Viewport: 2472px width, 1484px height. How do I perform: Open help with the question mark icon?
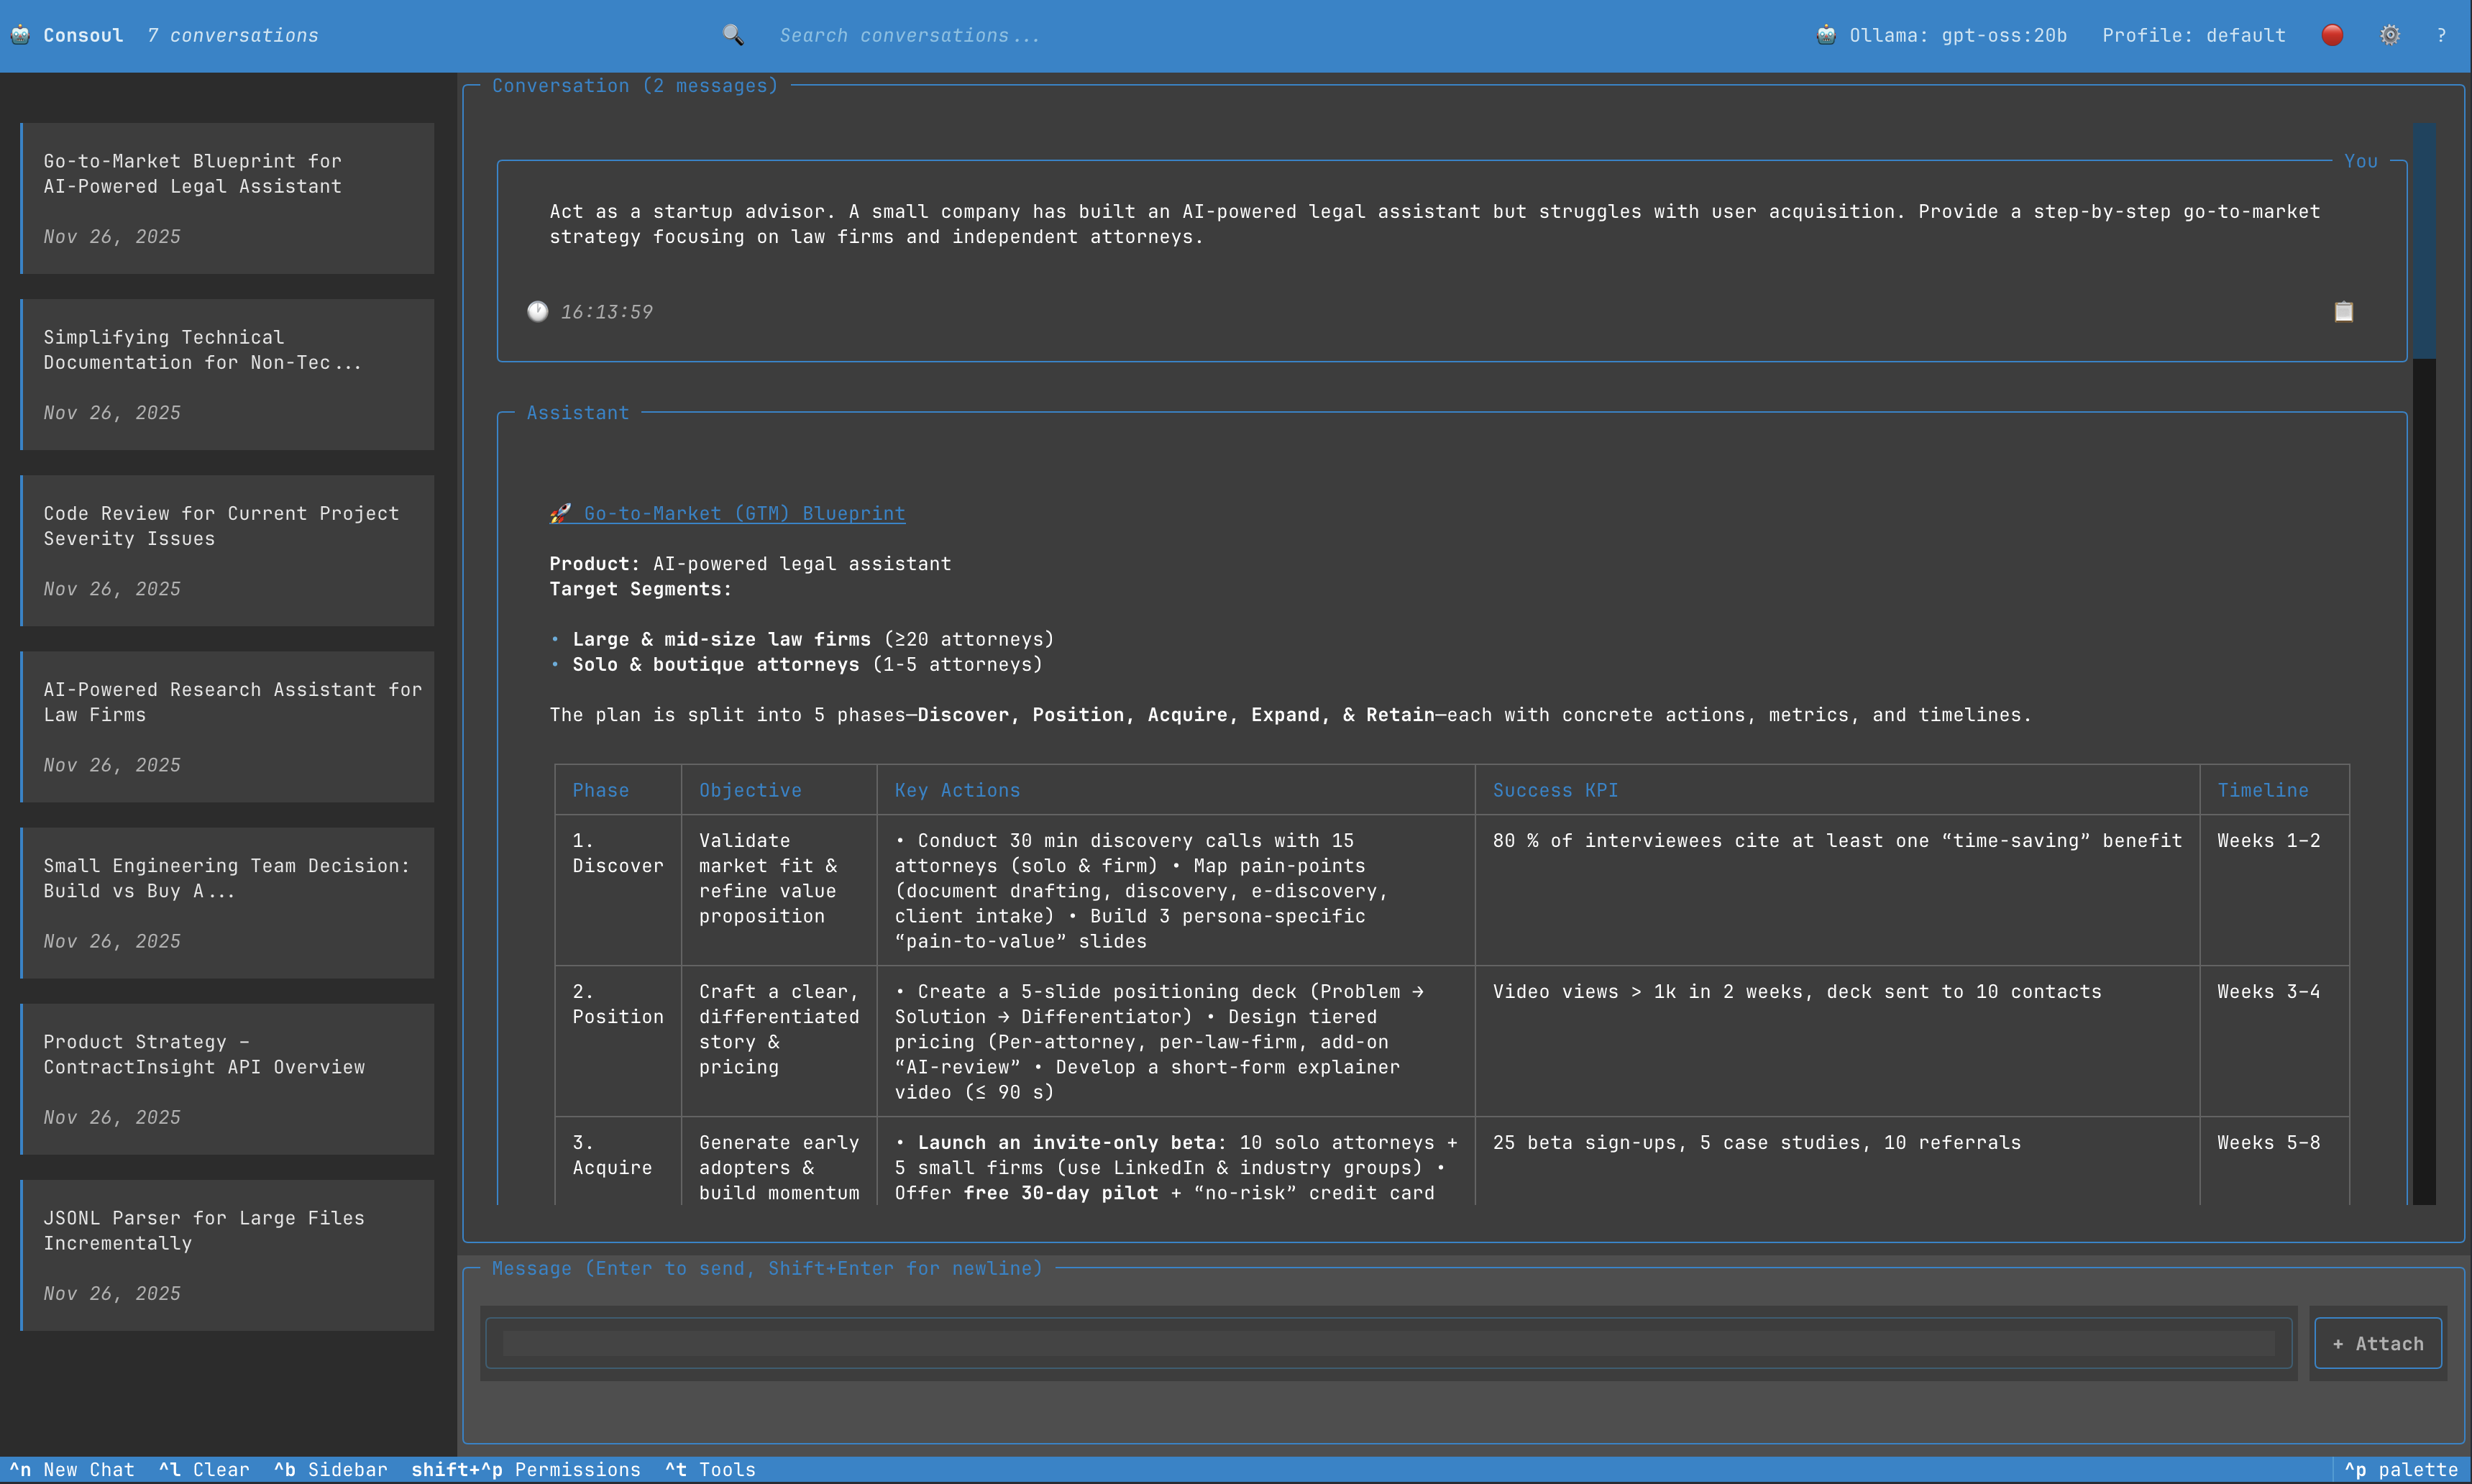click(x=2441, y=35)
